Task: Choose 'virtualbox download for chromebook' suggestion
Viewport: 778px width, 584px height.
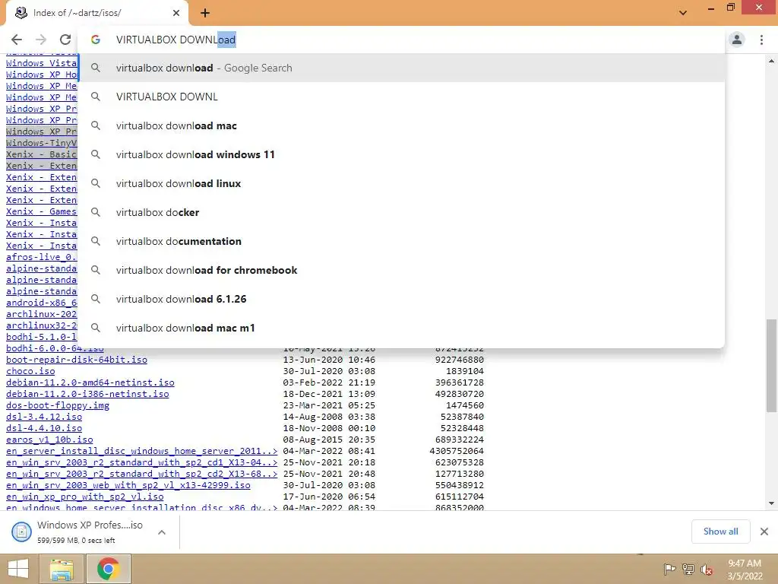Action: [x=401, y=270]
